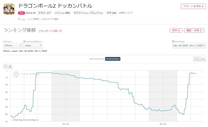This screenshot has width=208, height=127.
Task: Switch the chart to Download Ranks
Action: coord(97,59)
